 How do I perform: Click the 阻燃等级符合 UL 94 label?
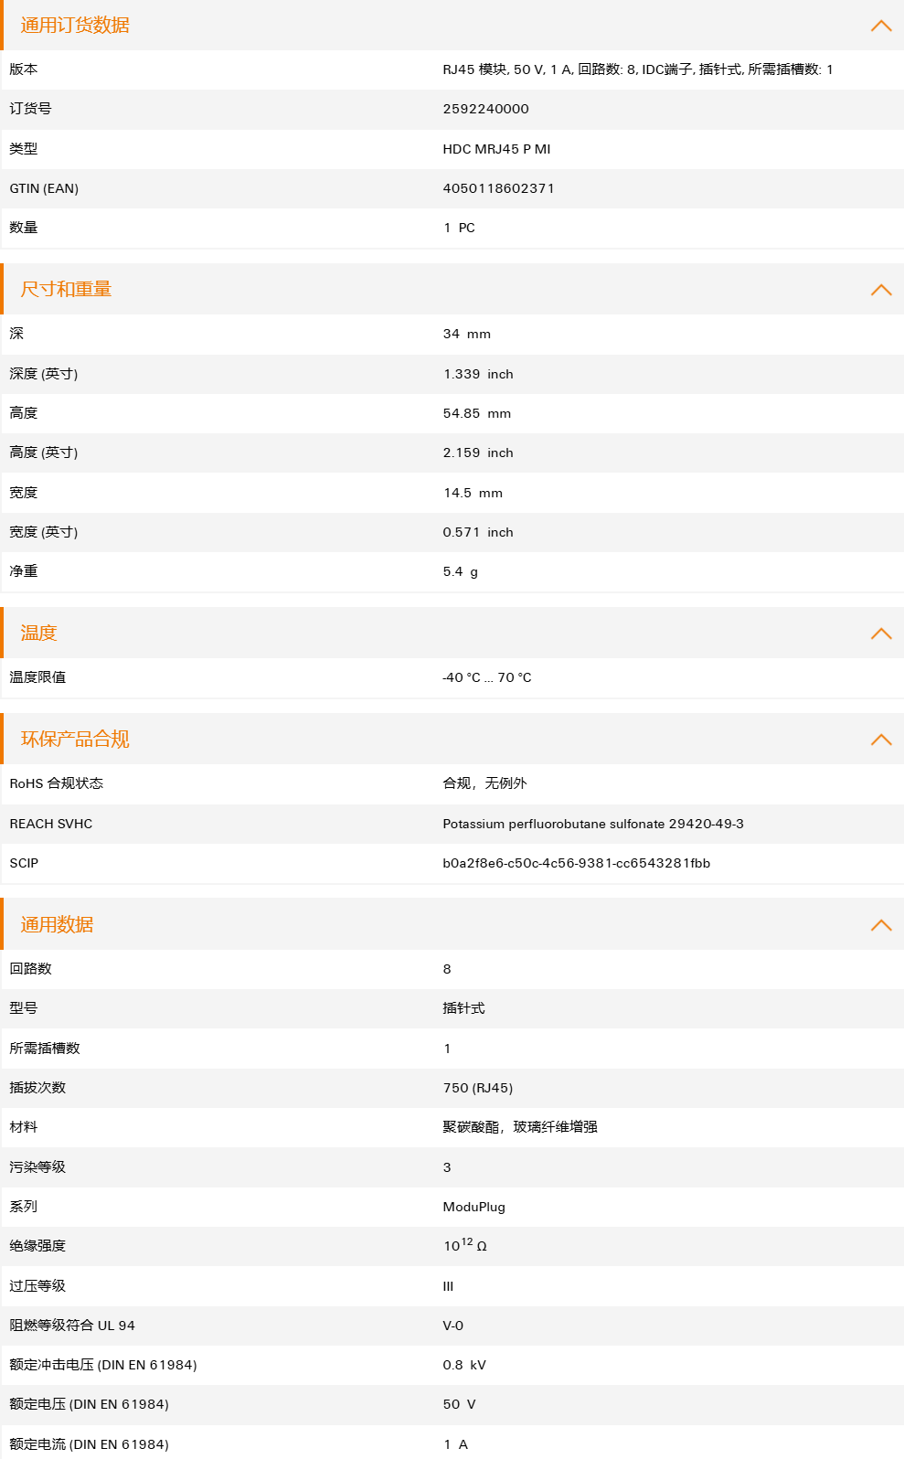72,1326
